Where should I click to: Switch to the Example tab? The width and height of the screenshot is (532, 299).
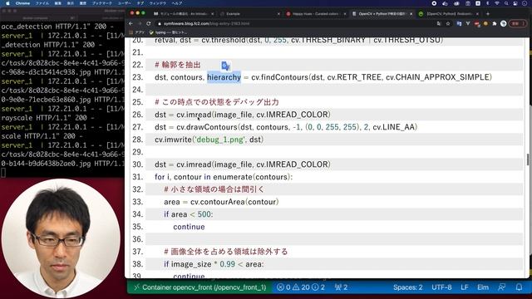(249, 14)
